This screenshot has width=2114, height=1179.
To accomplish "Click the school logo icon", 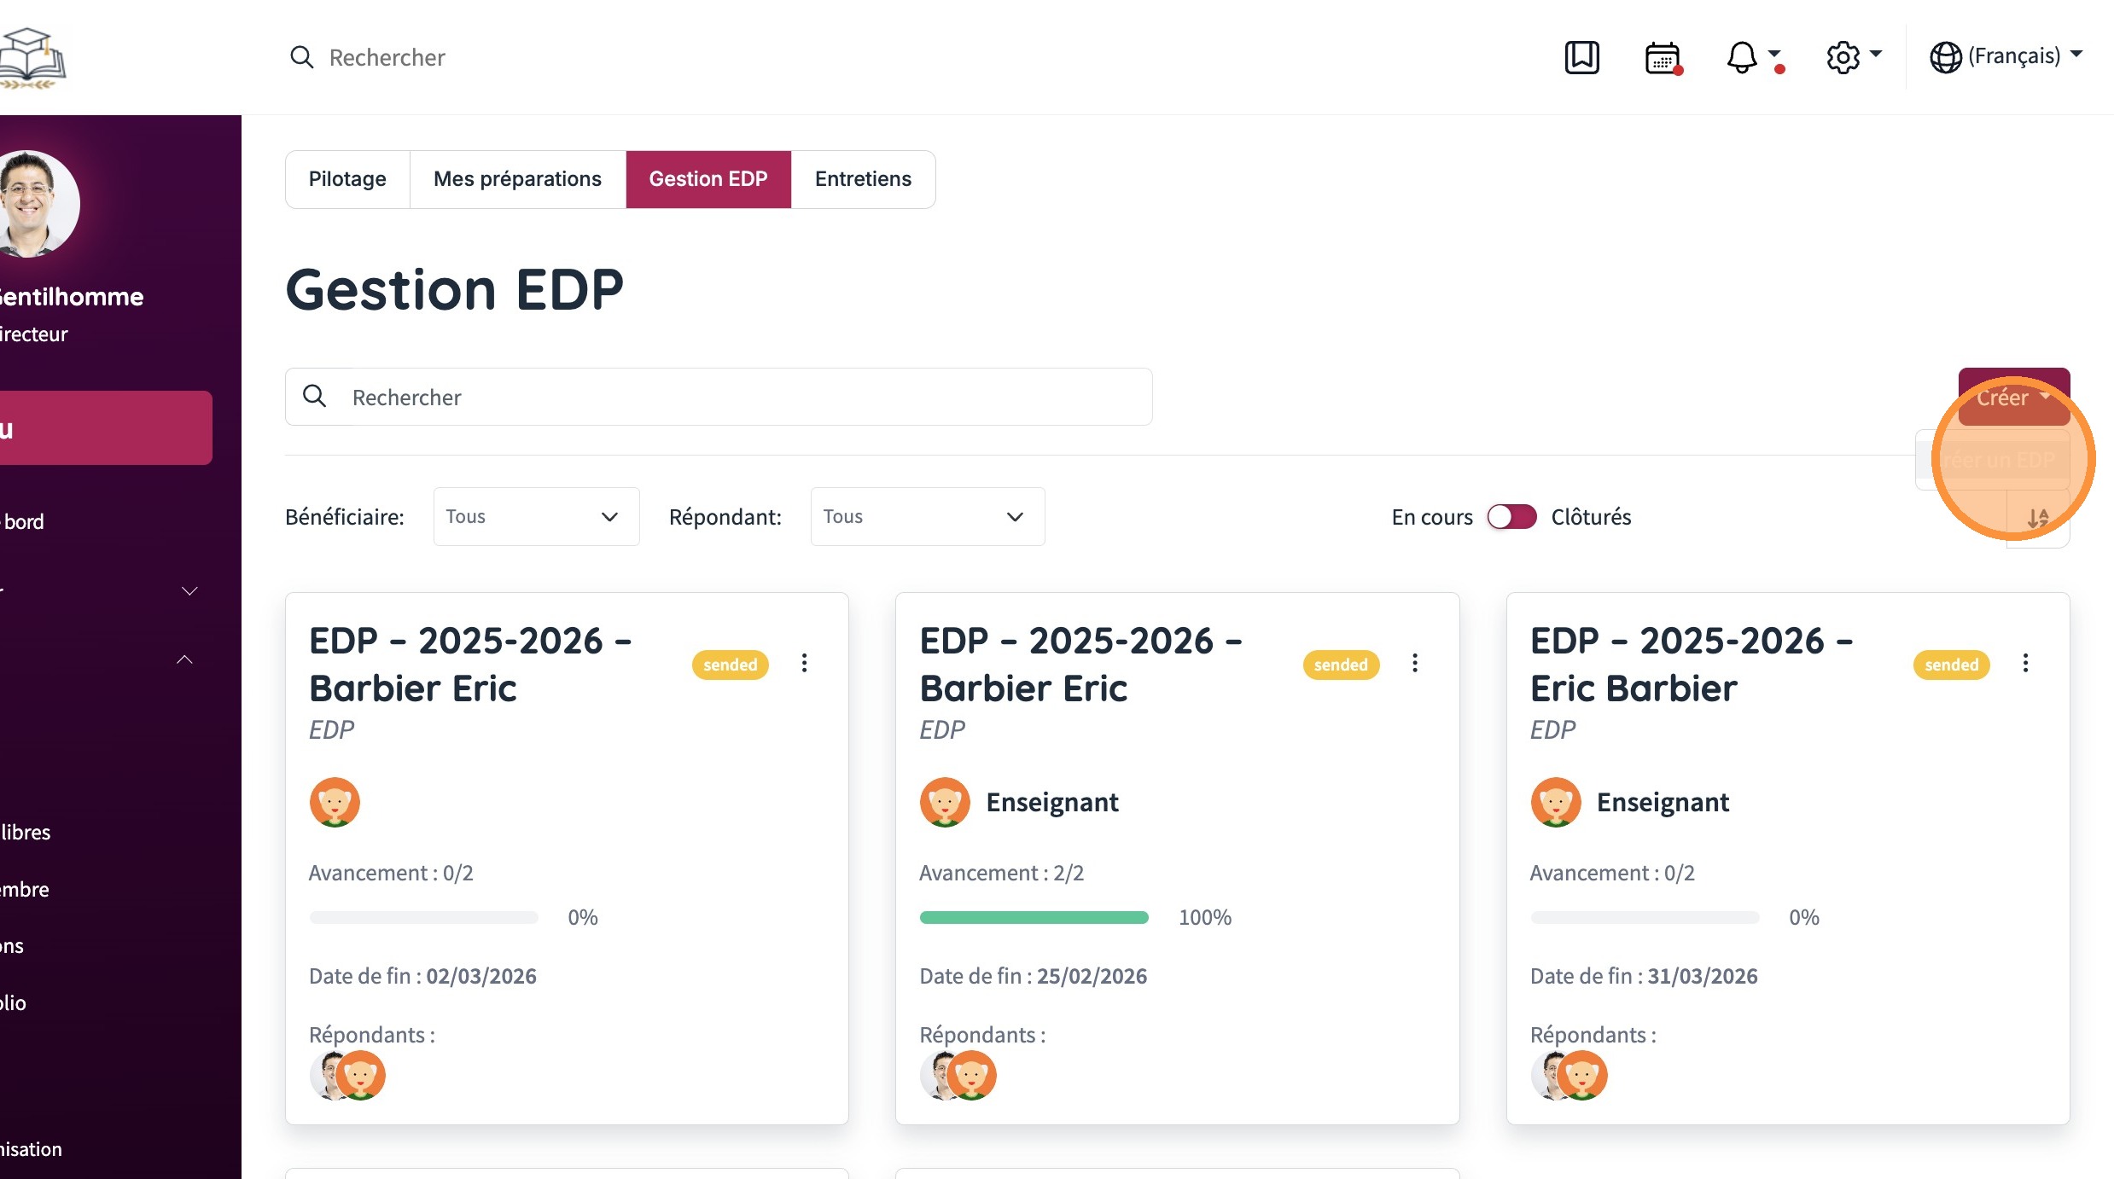I will click(x=32, y=57).
